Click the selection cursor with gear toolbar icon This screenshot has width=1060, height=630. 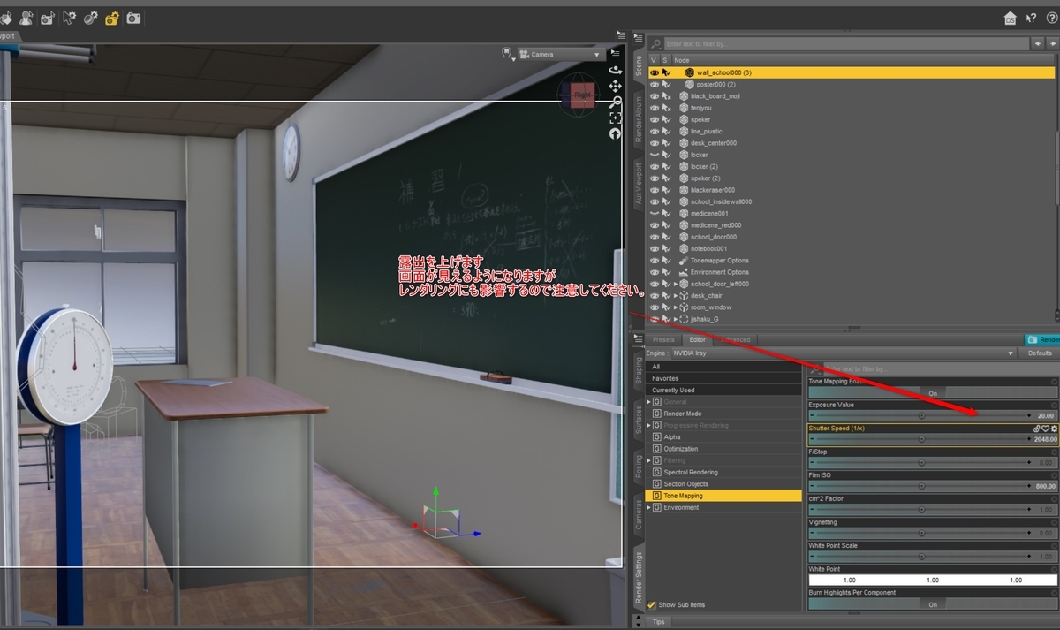[69, 18]
